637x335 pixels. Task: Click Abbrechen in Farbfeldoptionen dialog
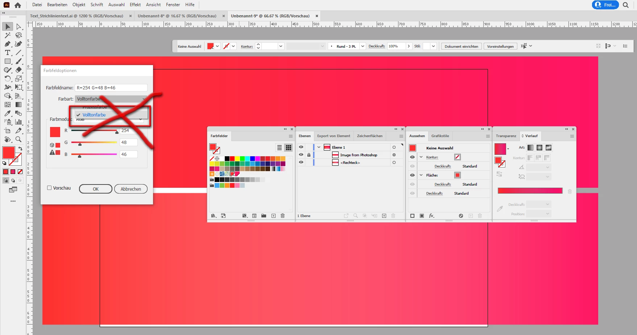pyautogui.click(x=131, y=189)
